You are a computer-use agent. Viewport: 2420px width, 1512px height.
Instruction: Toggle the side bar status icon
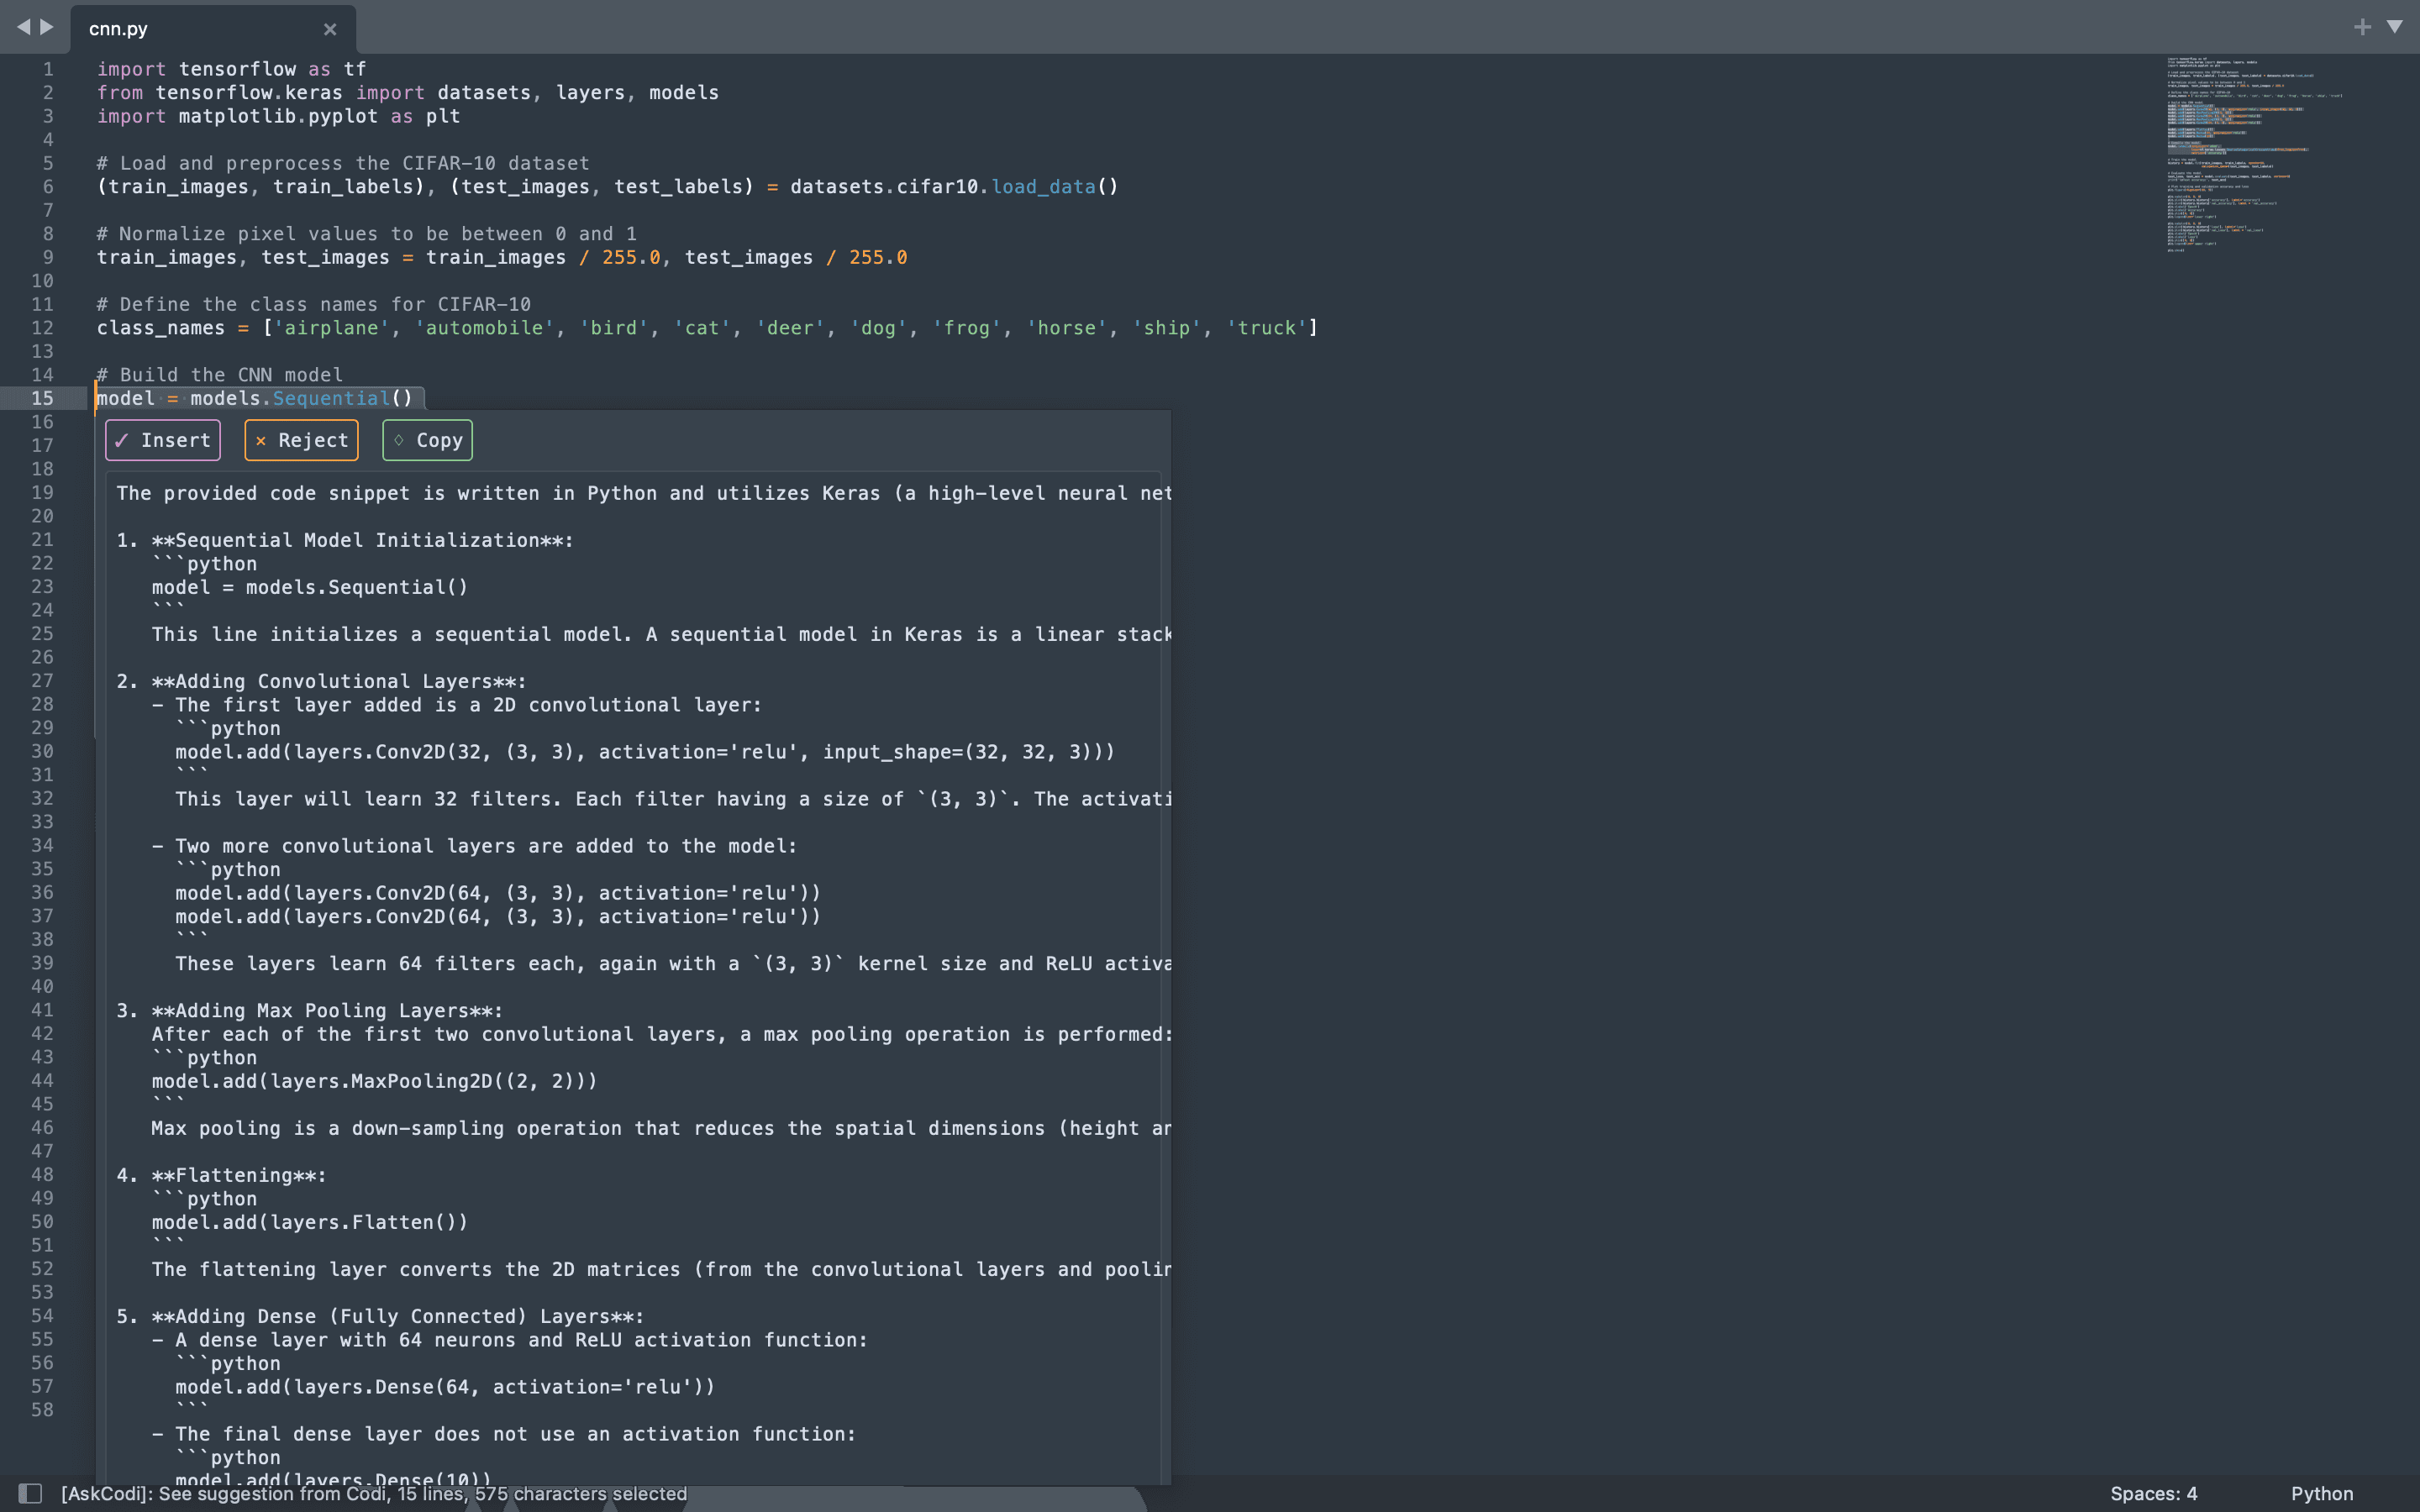point(30,1493)
